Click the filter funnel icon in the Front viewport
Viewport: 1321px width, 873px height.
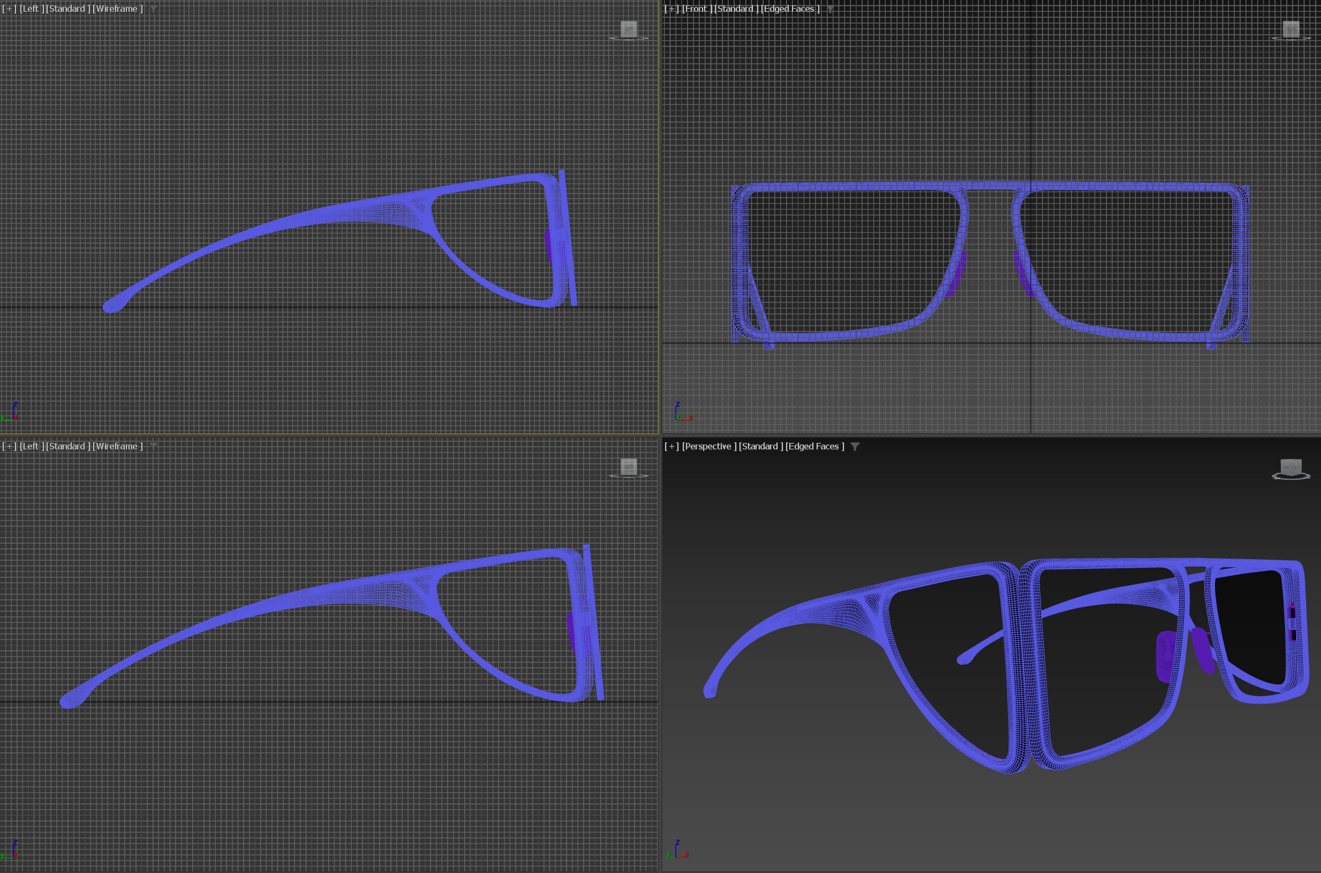pyautogui.click(x=830, y=9)
